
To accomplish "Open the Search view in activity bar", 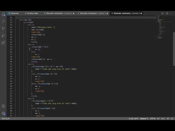I will pyautogui.click(x=3, y=21).
